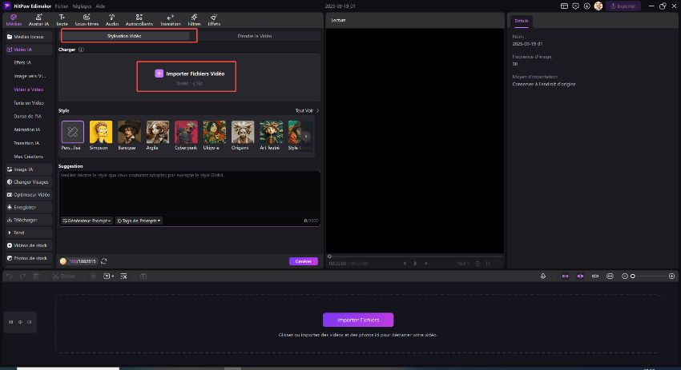The image size is (681, 370).
Task: Switch to Étendre la Vidéo tab
Action: point(255,36)
